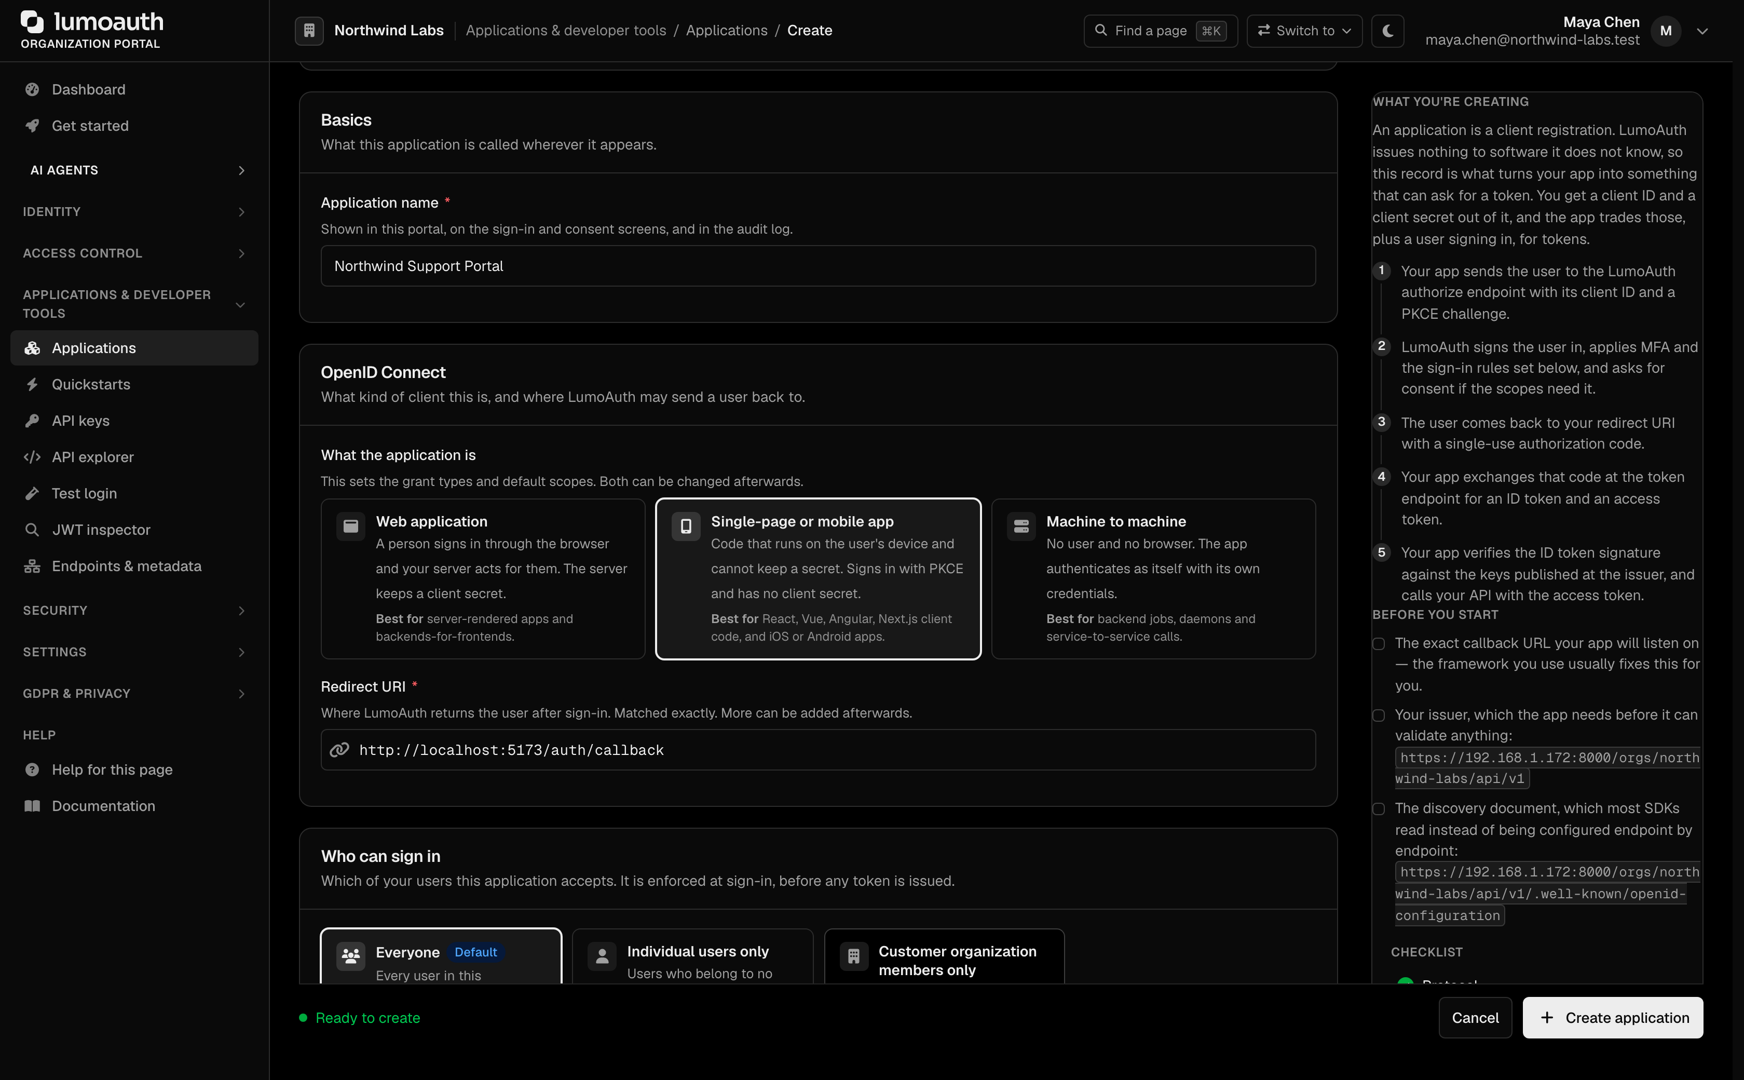Go to Quickstarts in the sidebar
Screen dimensions: 1744x1080
134,384
